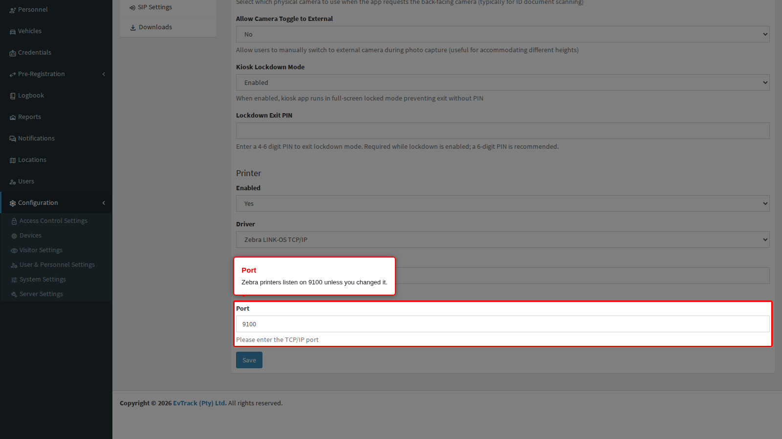Click the User & Personnel Settings icon
Image resolution: width=782 pixels, height=439 pixels.
tap(14, 265)
